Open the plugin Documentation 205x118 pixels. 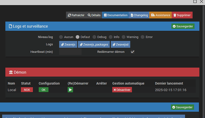point(116,15)
